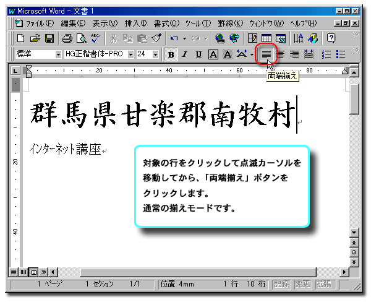Open the redo history dropdown arrow
Viewport: 371px width, 302px height.
206,38
